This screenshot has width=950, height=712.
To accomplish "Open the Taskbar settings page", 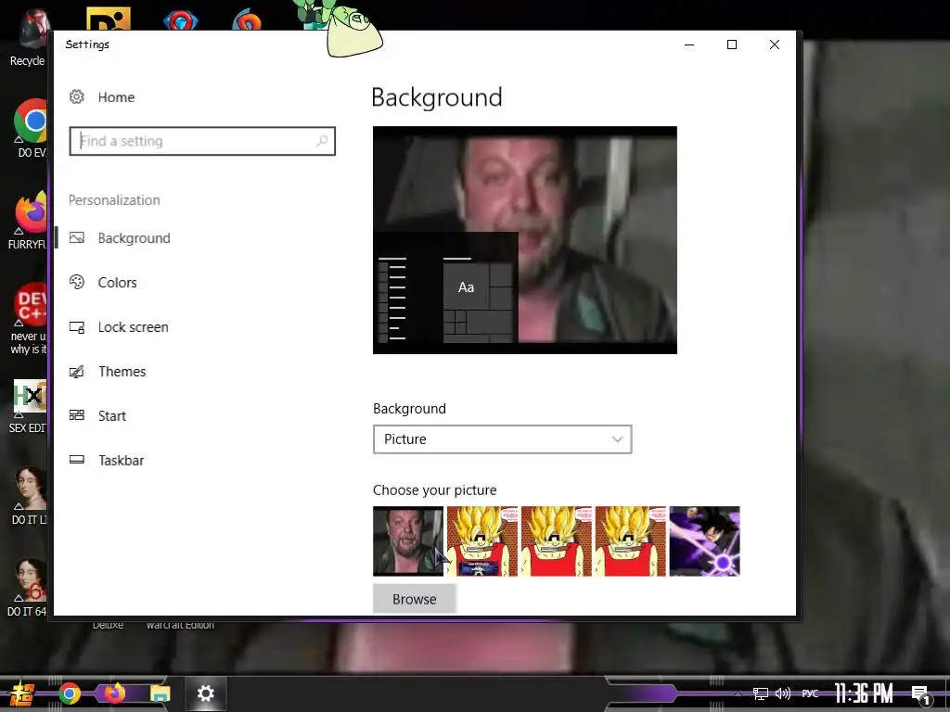I will [122, 460].
